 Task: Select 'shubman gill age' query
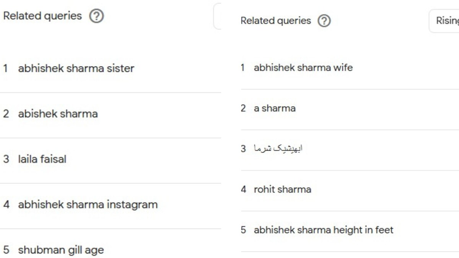61,250
